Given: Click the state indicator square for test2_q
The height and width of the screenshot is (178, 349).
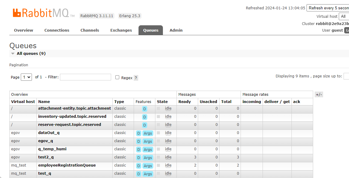Looking at the screenshot, I should tap(159, 157).
